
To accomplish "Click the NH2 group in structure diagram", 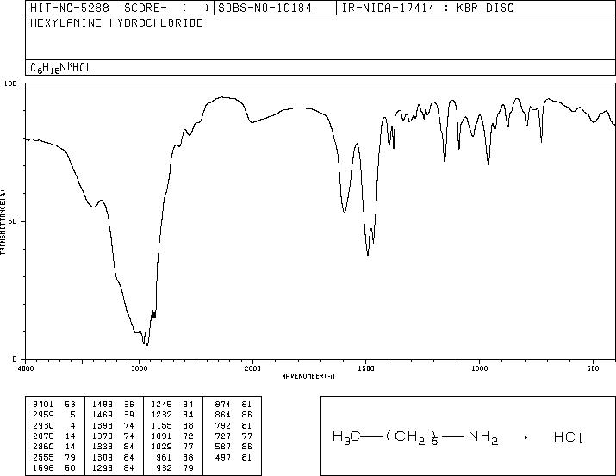I will coord(483,437).
